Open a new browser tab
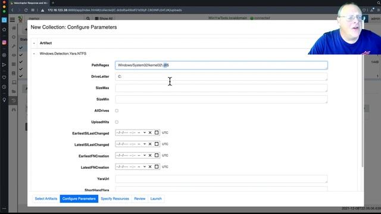 (53, 3)
